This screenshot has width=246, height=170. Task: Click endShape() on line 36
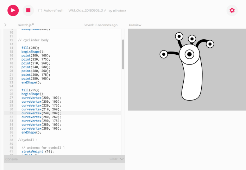pos(31,132)
